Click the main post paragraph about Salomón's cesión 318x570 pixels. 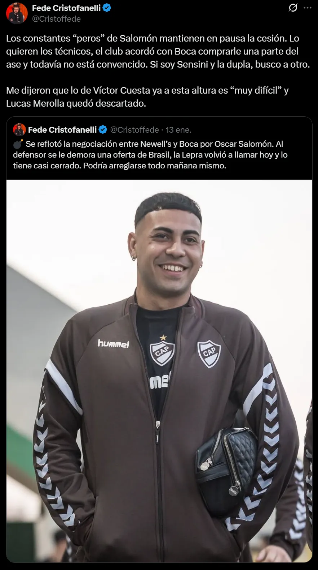(x=158, y=51)
